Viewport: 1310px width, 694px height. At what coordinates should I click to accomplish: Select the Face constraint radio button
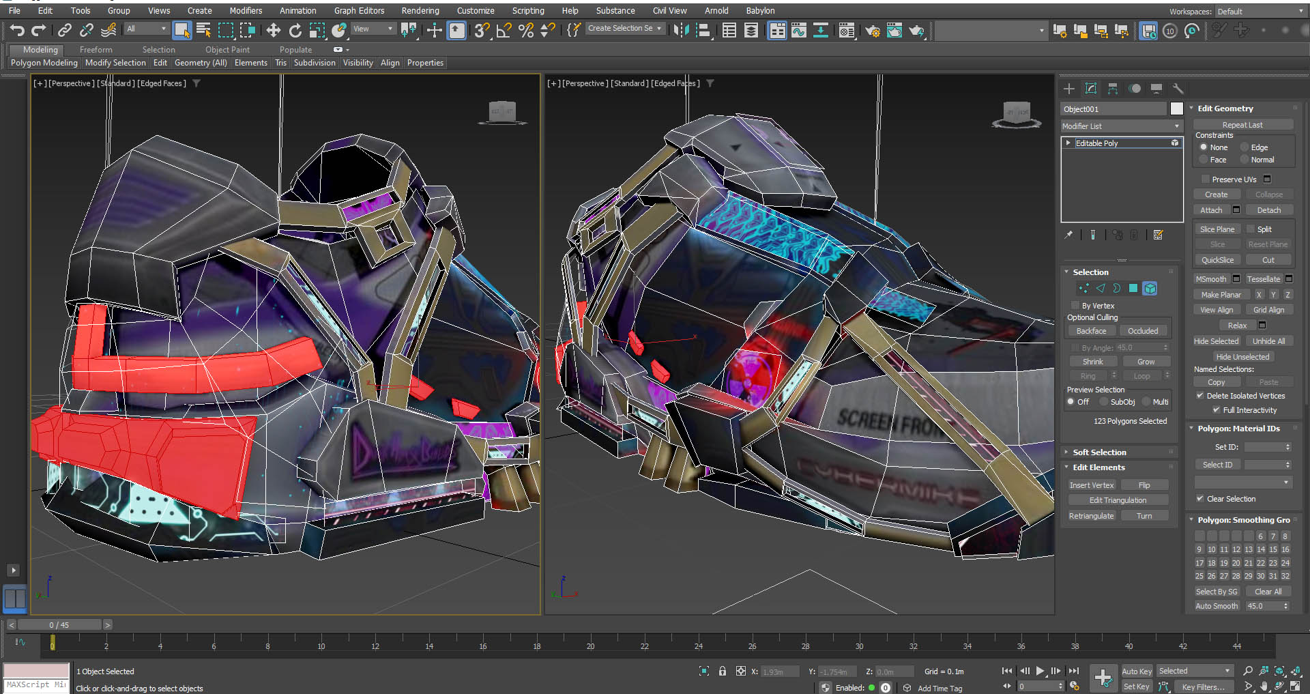click(x=1204, y=160)
